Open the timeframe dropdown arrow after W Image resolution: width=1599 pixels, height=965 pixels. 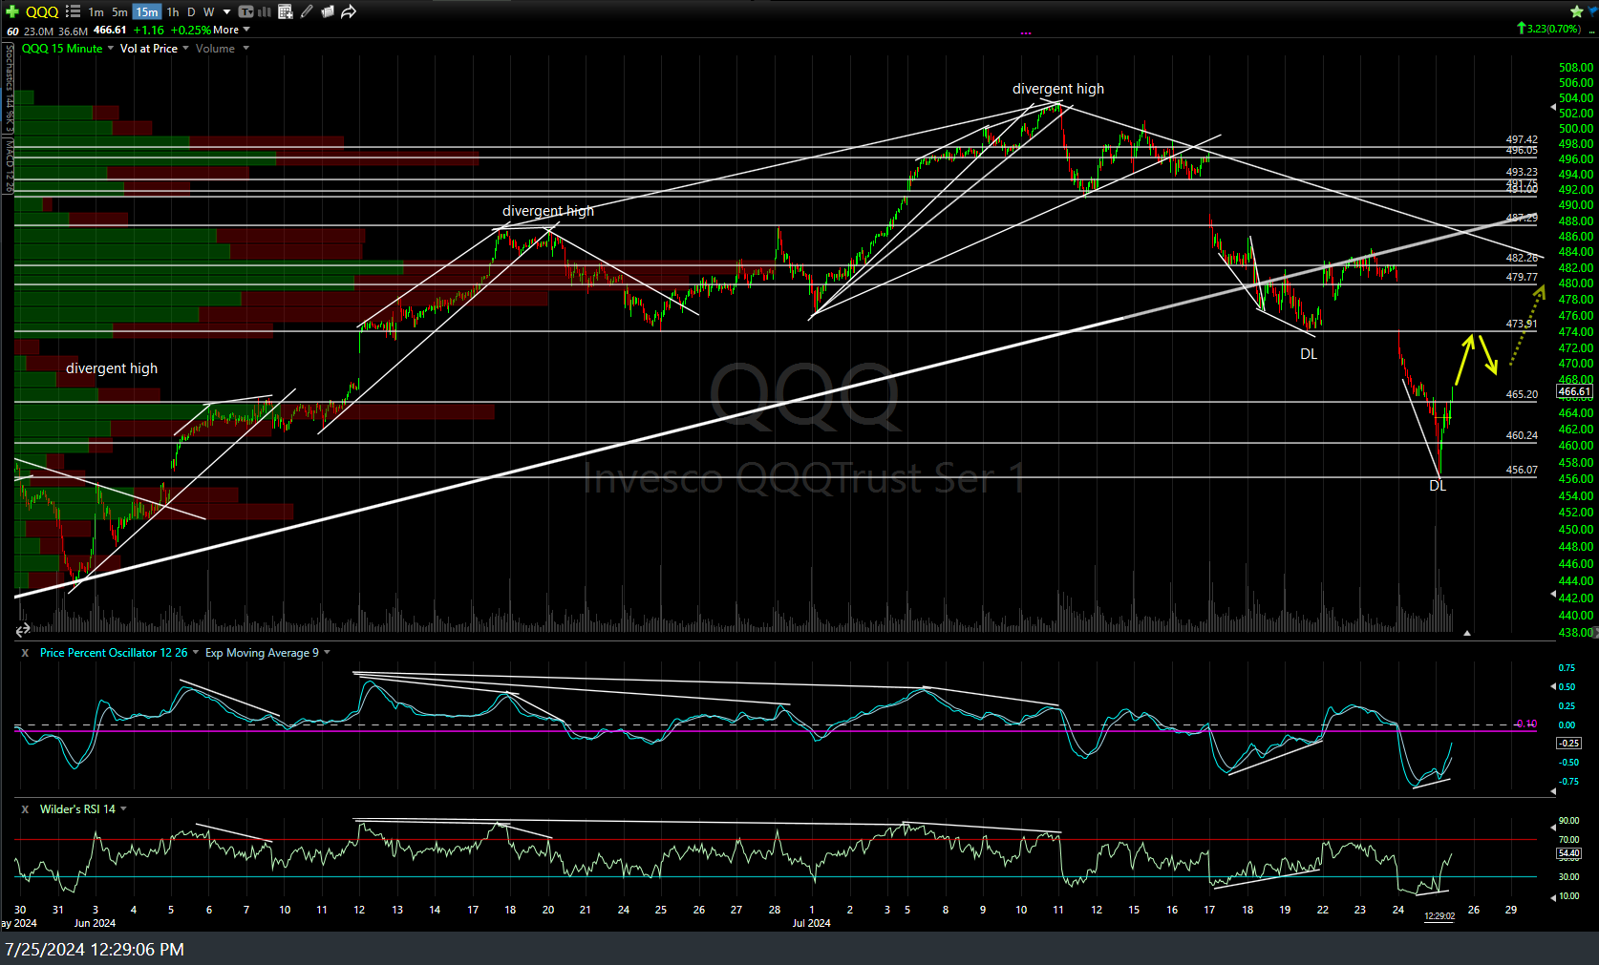tap(226, 11)
